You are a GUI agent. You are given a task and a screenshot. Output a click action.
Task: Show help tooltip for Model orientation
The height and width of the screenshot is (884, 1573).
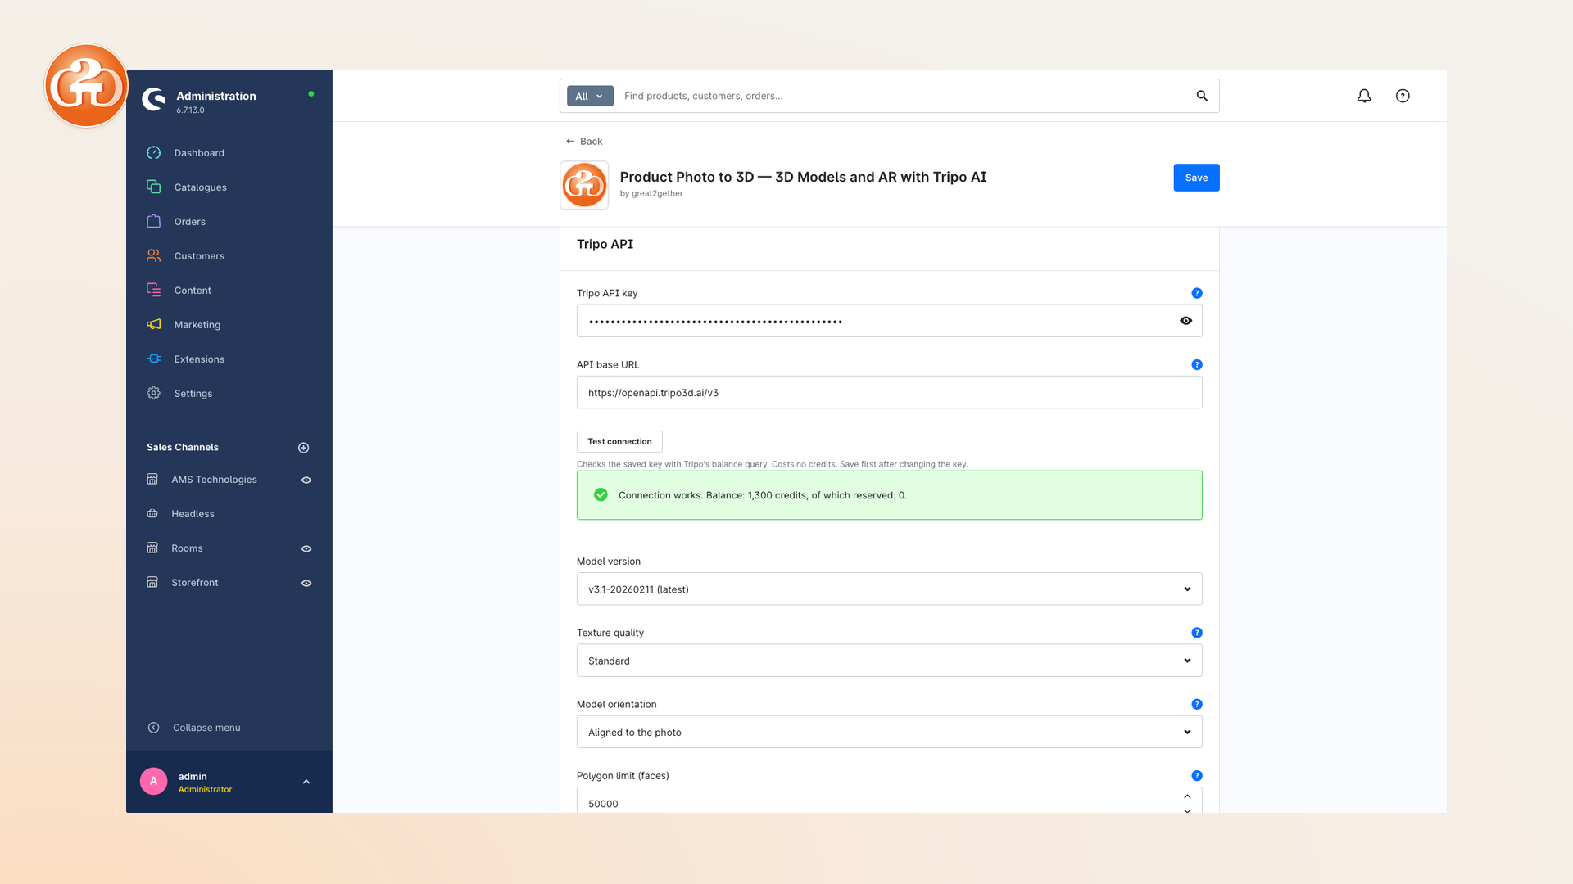[x=1197, y=704]
